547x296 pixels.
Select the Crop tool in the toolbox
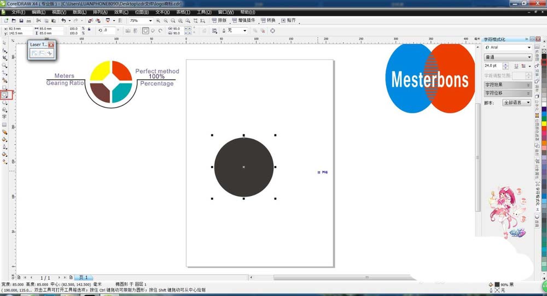(4, 58)
